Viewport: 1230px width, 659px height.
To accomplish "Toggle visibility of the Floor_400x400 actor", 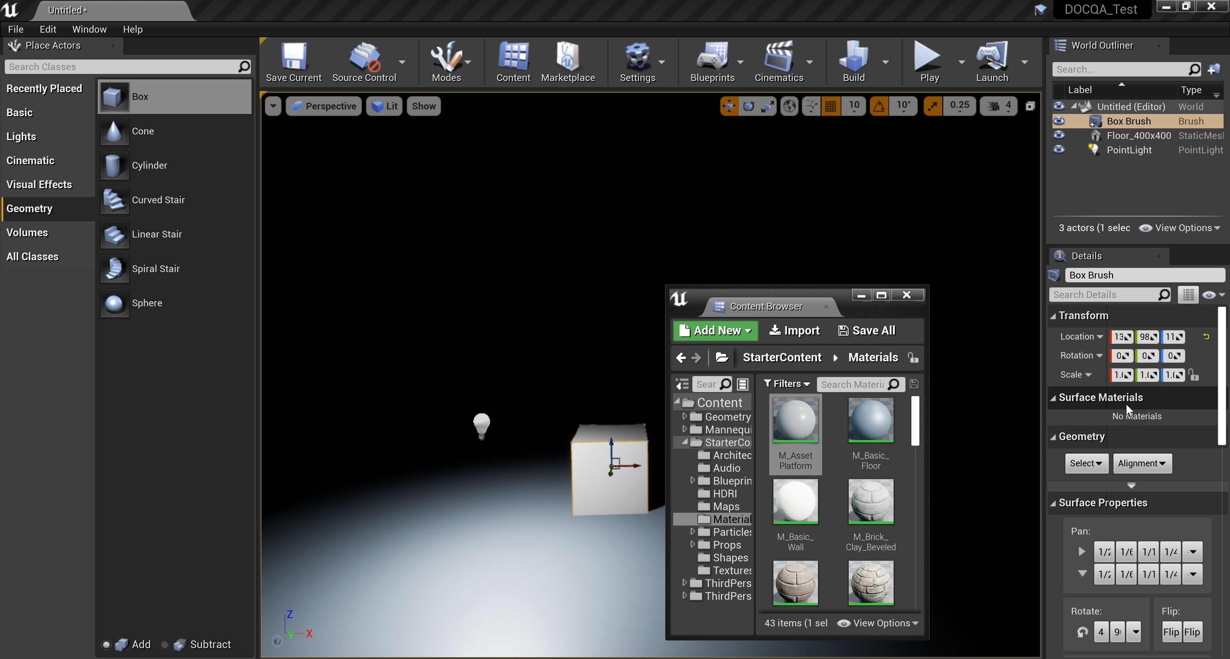I will (1059, 135).
